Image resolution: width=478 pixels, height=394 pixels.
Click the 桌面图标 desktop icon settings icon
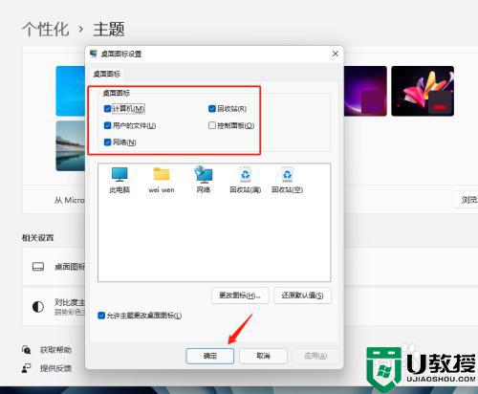[x=38, y=267]
